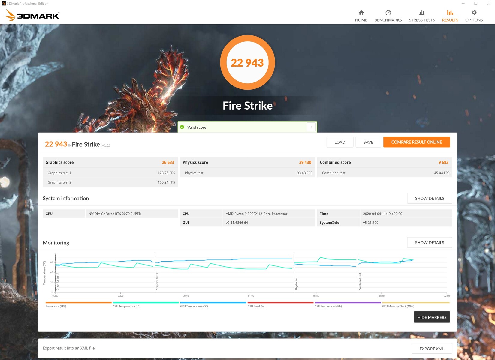Screen dimensions: 495x360
Task: Toggle Frame rate (FPS) orange legend
Action: [x=78, y=304]
